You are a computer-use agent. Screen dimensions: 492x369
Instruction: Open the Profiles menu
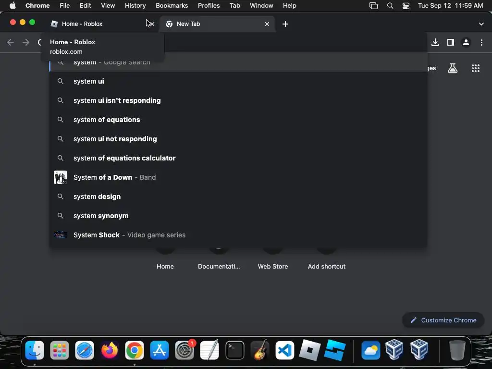point(209,5)
